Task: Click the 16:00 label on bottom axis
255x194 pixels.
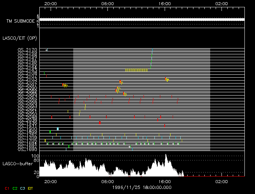Action: [165, 181]
